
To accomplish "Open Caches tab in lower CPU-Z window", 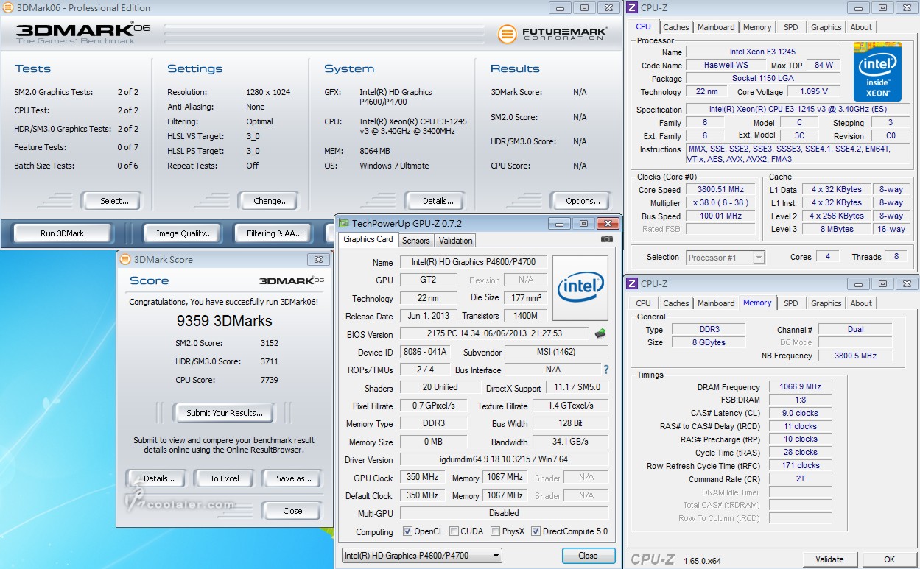I will 675,303.
